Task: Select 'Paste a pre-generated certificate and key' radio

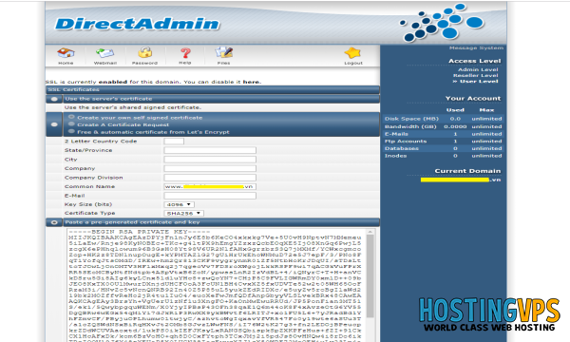Action: tap(54, 222)
